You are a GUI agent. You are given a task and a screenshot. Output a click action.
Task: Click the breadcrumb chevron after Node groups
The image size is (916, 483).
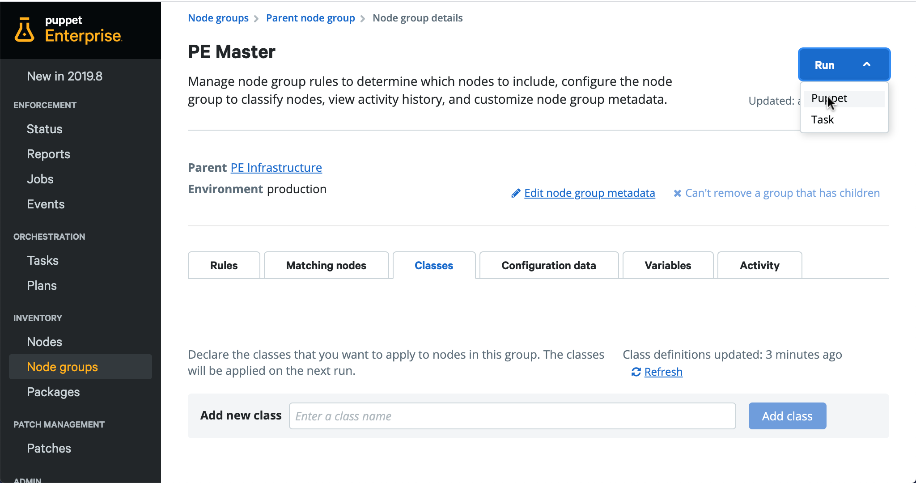tap(256, 19)
